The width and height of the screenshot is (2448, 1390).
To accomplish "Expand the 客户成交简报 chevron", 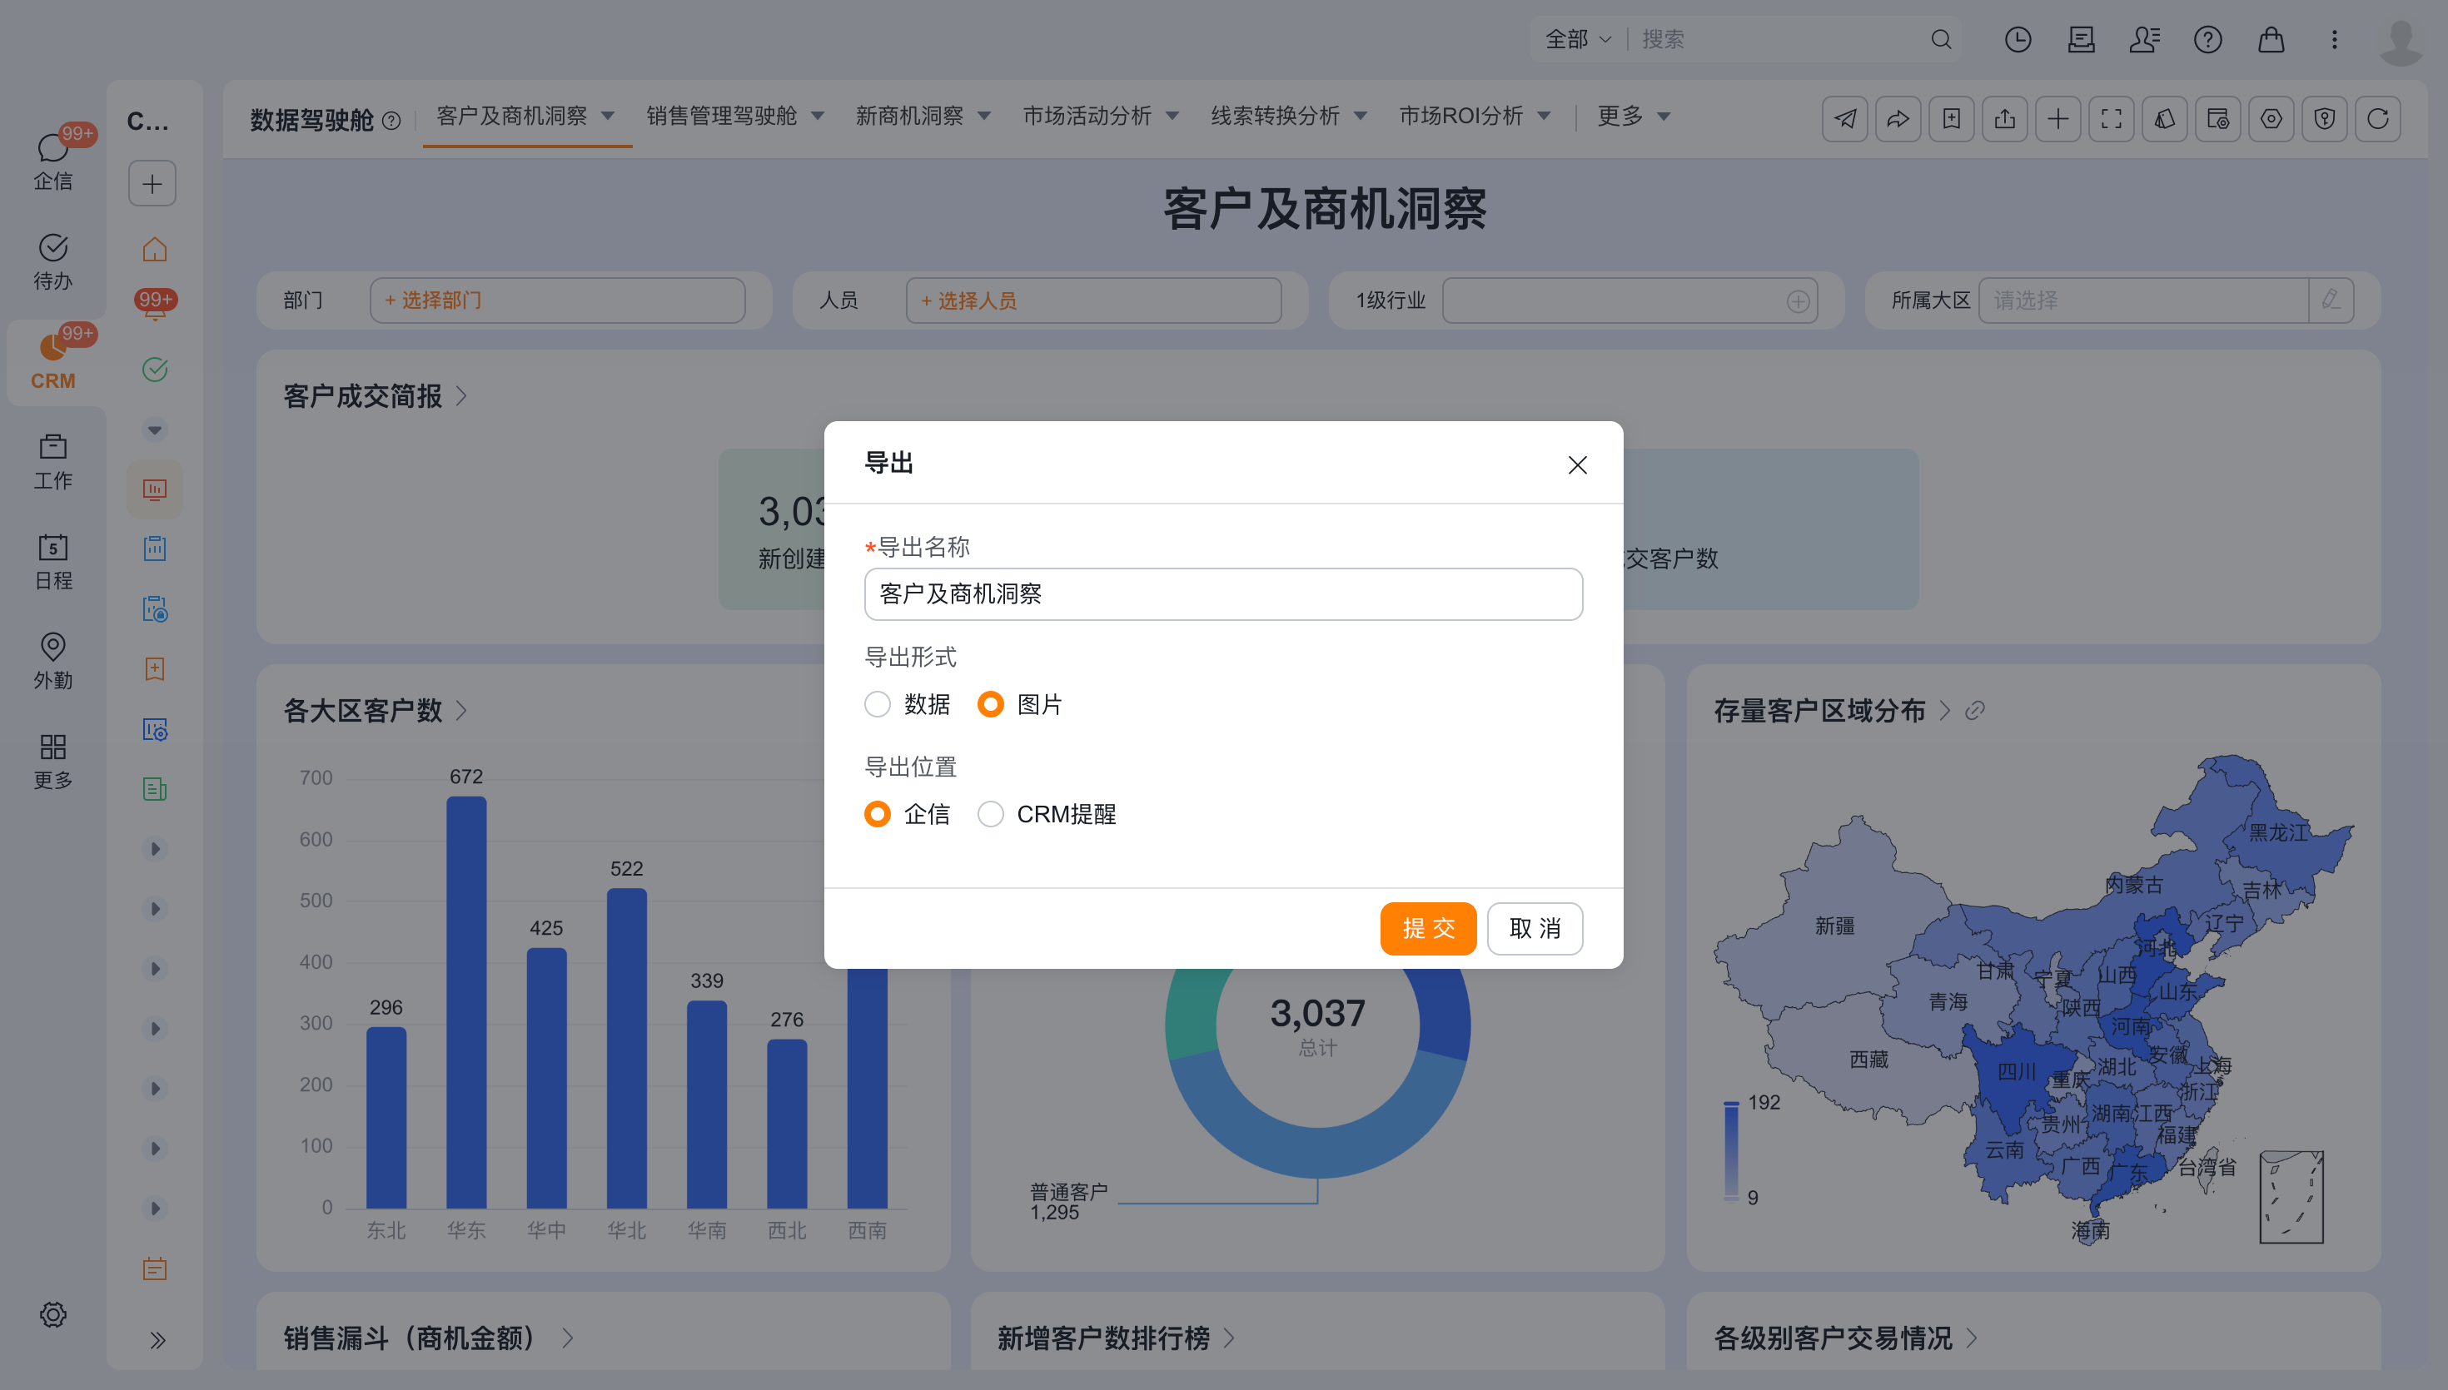I will click(462, 396).
